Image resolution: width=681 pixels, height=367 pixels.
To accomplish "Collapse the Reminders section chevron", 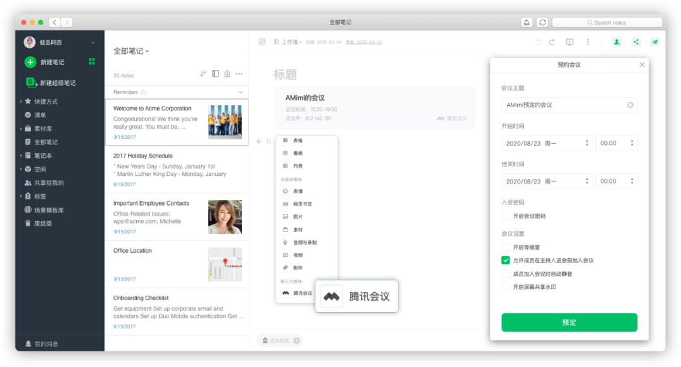I will click(241, 92).
